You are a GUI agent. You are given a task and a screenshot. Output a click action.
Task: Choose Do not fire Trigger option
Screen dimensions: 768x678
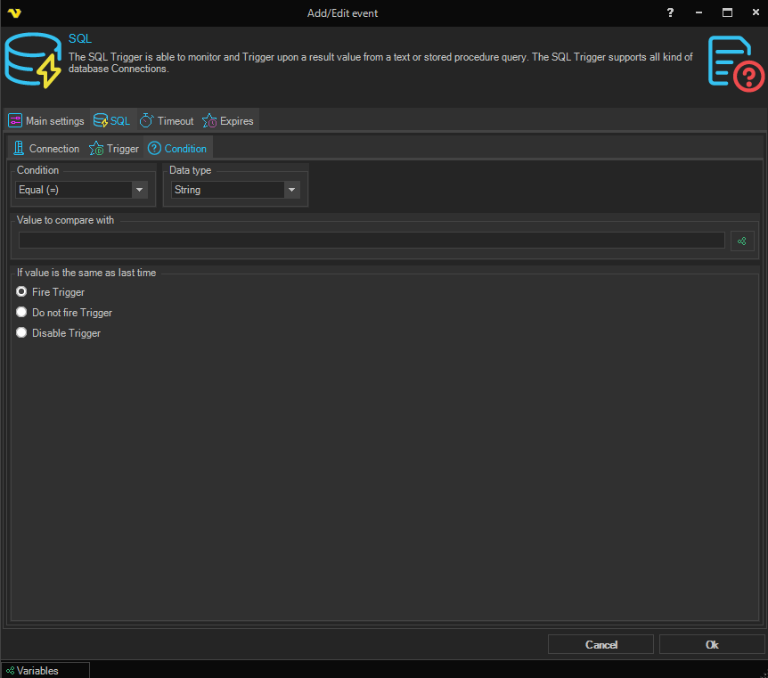click(x=21, y=313)
